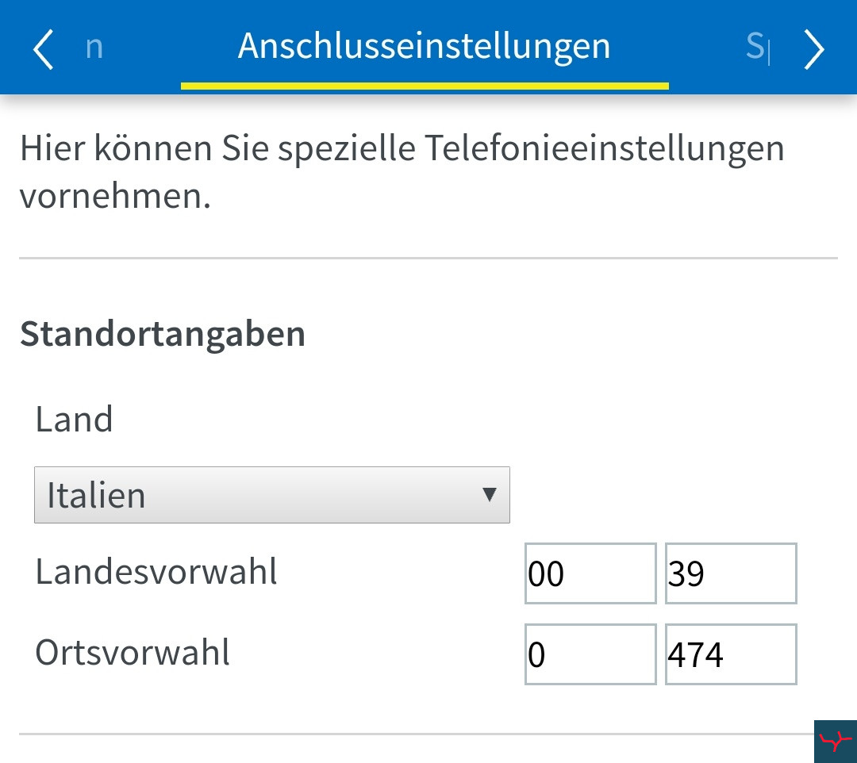Click the Landesvorwahl label
This screenshot has width=857, height=763.
point(156,572)
